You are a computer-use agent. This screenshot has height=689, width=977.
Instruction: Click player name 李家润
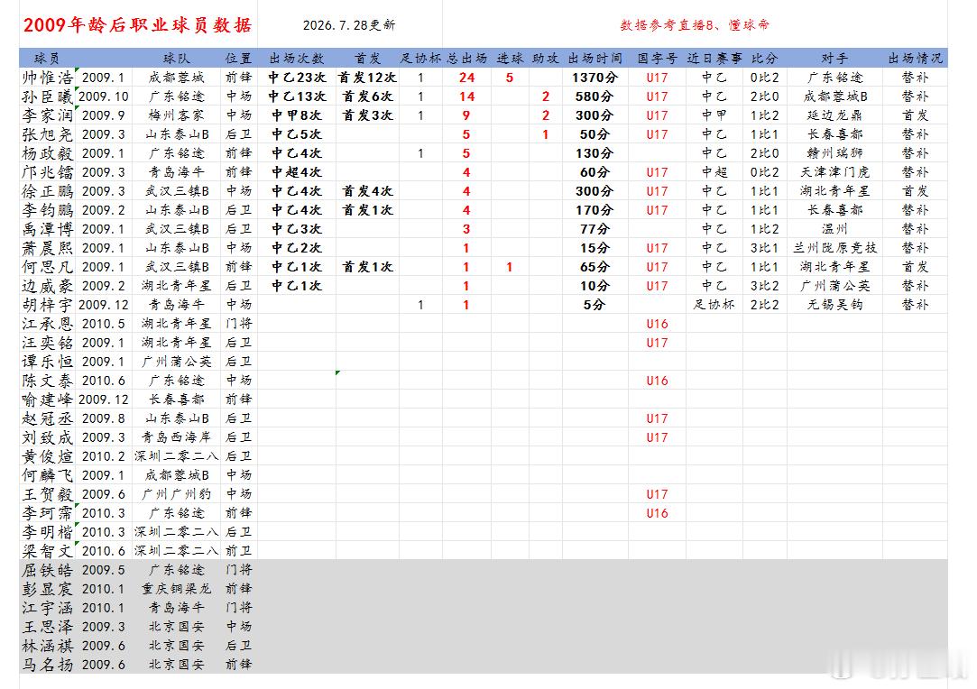point(47,115)
